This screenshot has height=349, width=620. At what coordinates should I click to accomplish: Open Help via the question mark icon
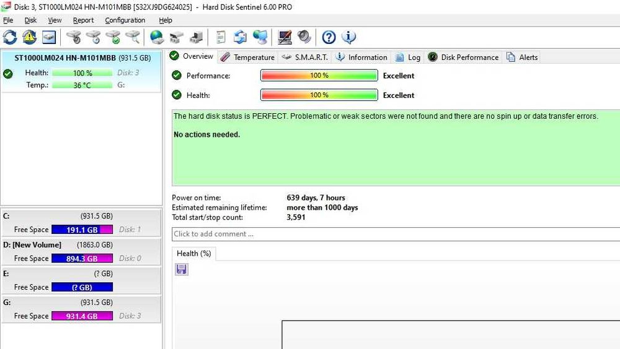coord(329,37)
